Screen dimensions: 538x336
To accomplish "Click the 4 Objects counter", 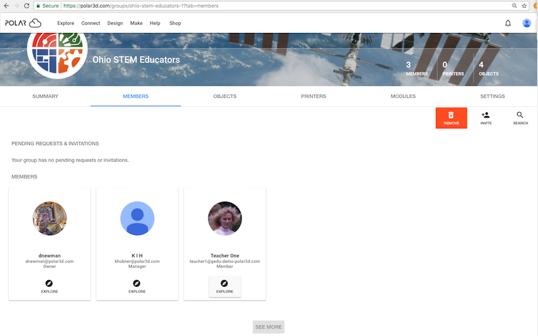I will (489, 69).
